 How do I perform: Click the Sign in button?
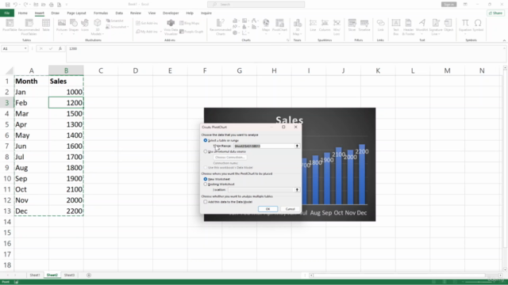pos(448,4)
